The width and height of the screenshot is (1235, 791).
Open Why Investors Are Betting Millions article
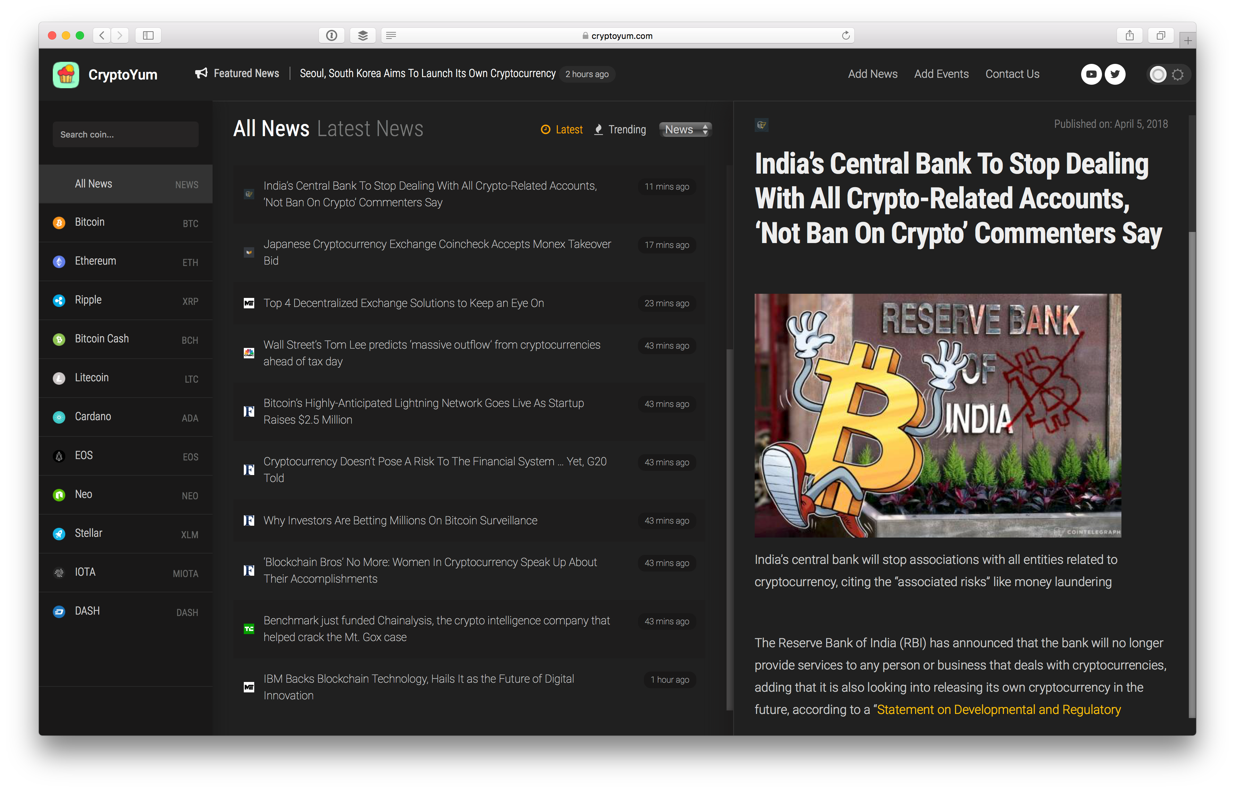coord(400,520)
